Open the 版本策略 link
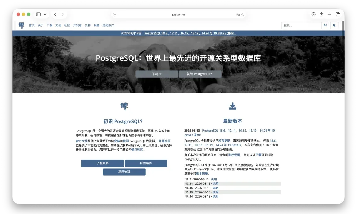Viewport: 357px width, 214px height. point(202,174)
